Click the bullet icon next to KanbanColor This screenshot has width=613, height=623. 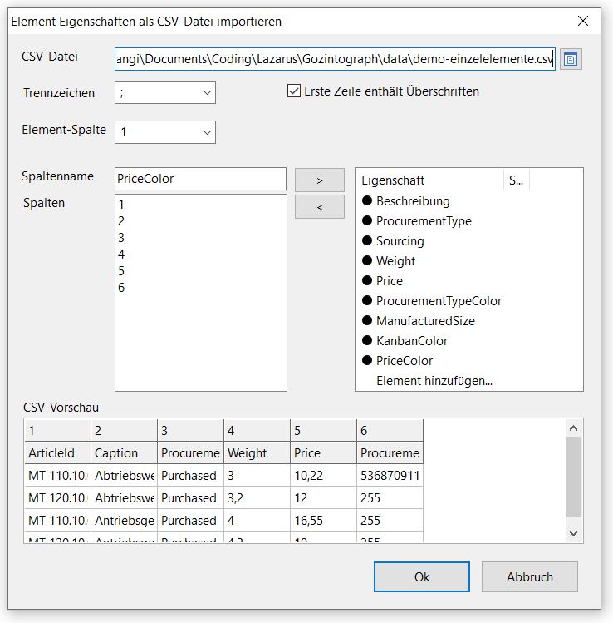click(x=367, y=340)
